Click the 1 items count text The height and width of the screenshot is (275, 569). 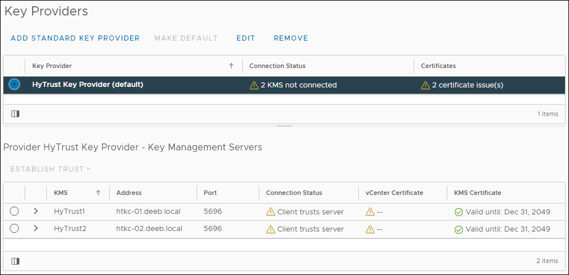pyautogui.click(x=548, y=114)
